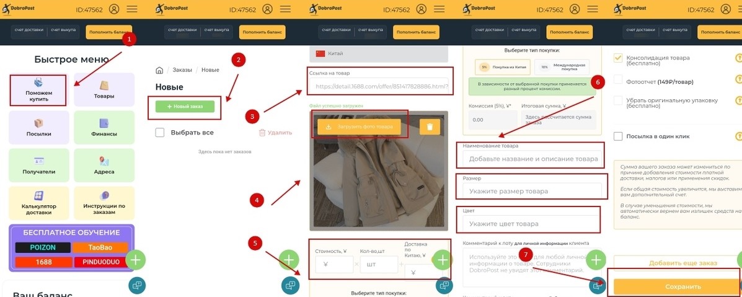
Task: Uncheck Консолидация товара checkbox
Action: click(617, 58)
